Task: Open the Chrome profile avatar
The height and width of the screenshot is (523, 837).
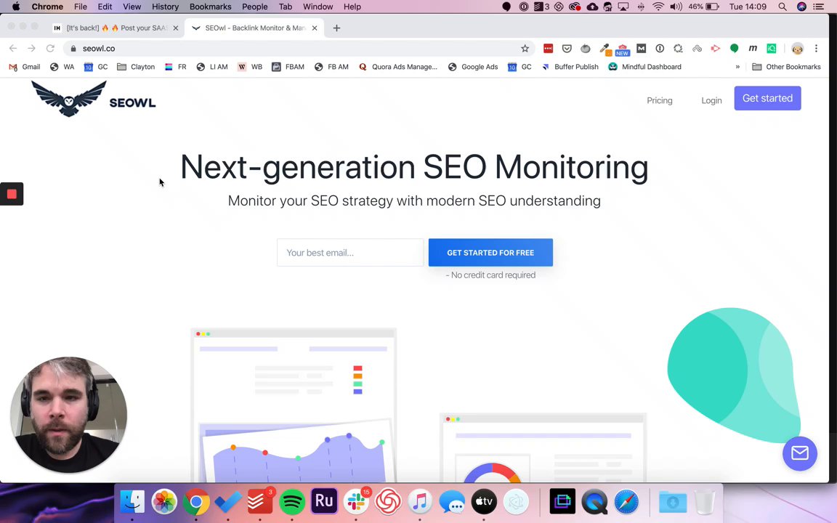Action: click(x=797, y=49)
